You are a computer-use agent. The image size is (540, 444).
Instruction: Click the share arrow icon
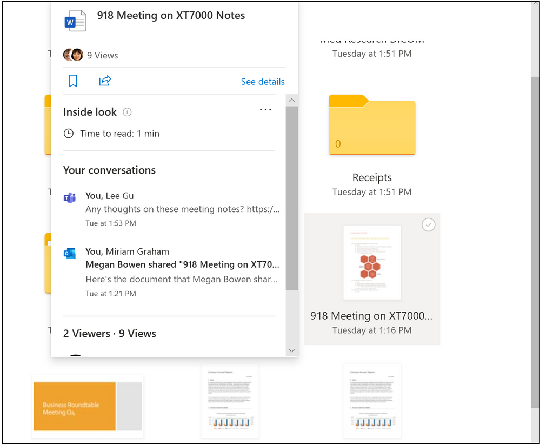click(105, 81)
